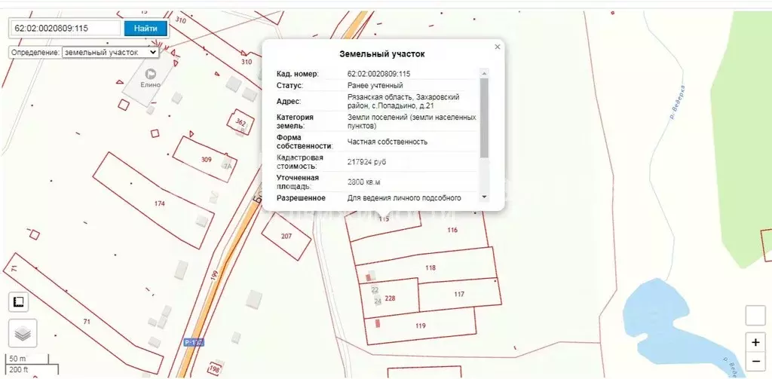The width and height of the screenshot is (772, 379).
Task: Click the scroll down arrow in popup
Action: [484, 197]
